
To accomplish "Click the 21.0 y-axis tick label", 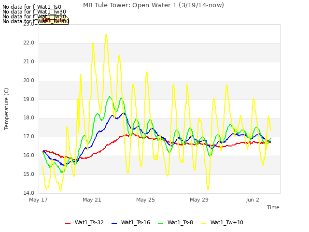I will coord(29,62).
